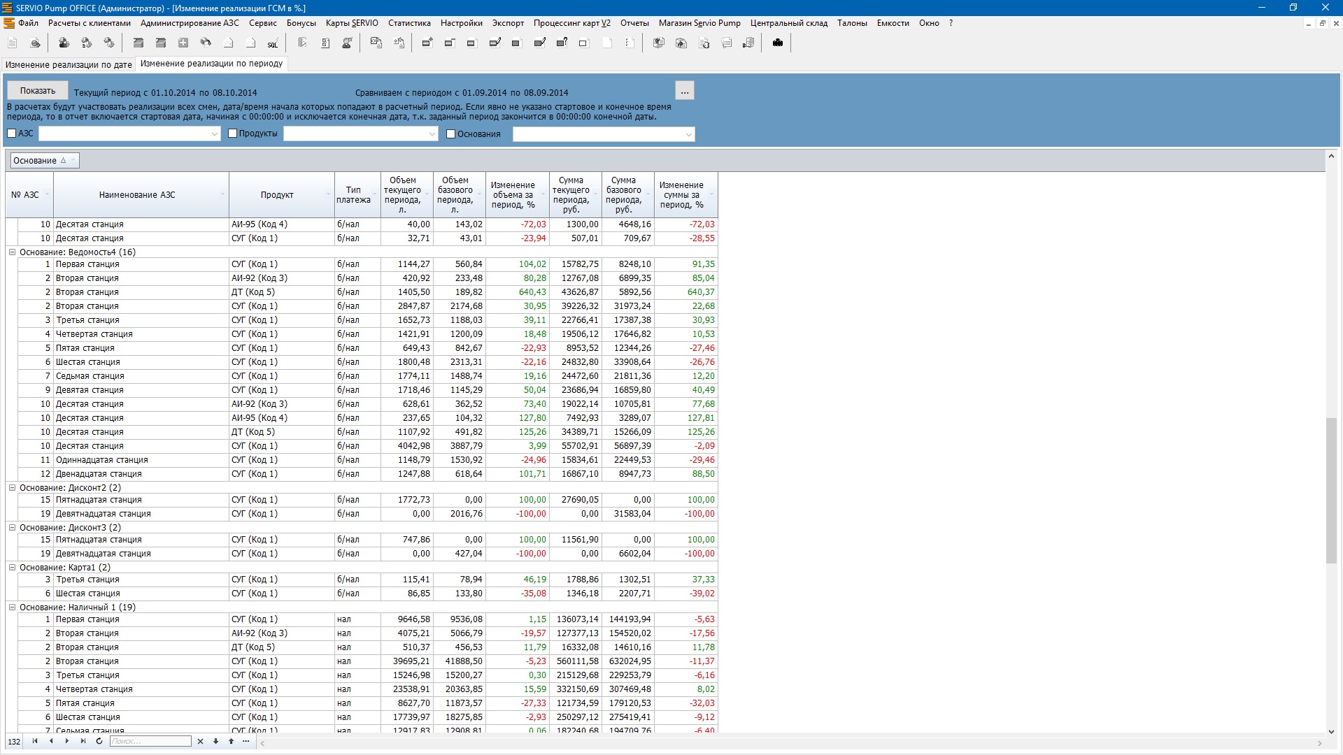Enable the Продукты filter checkbox
The height and width of the screenshot is (755, 1343).
point(233,134)
